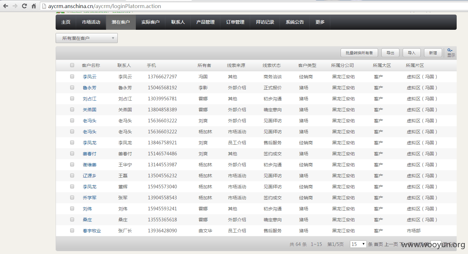Open 产品管理 menu

(x=206, y=22)
